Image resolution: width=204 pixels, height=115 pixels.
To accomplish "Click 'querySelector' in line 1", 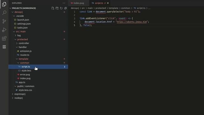I will click(x=115, y=11).
